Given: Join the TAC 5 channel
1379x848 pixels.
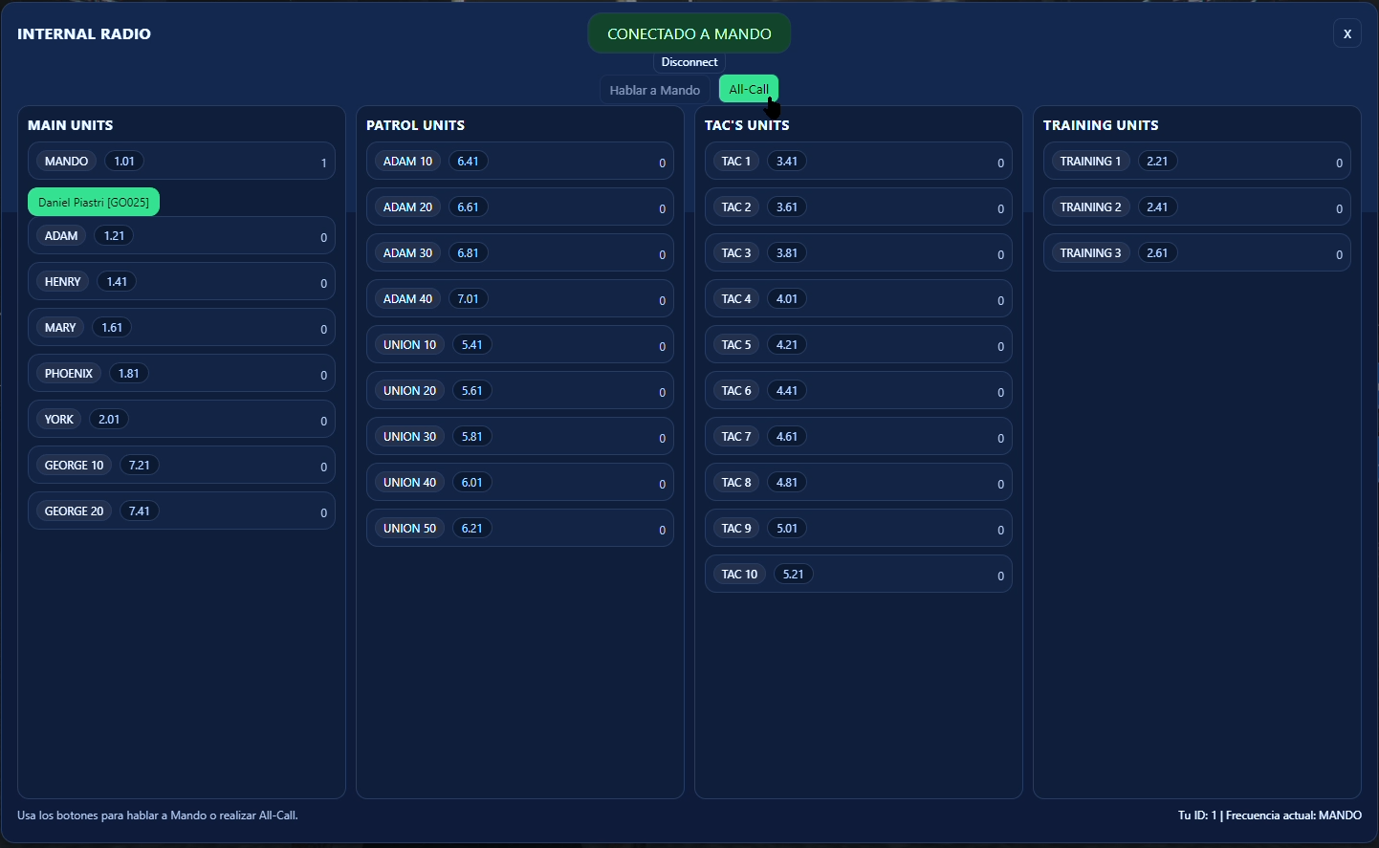Looking at the screenshot, I should pyautogui.click(x=859, y=345).
